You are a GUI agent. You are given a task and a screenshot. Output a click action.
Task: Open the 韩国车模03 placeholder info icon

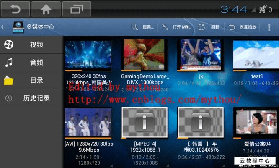(x=201, y=122)
